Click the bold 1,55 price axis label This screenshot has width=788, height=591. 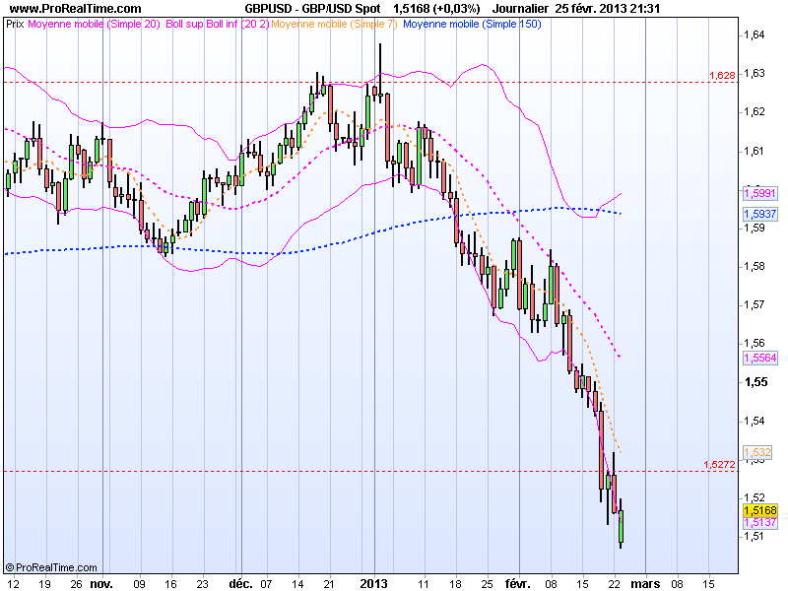(x=755, y=382)
